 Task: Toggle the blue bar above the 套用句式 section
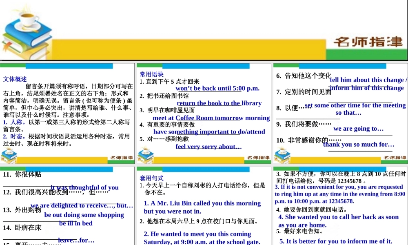click(x=206, y=169)
